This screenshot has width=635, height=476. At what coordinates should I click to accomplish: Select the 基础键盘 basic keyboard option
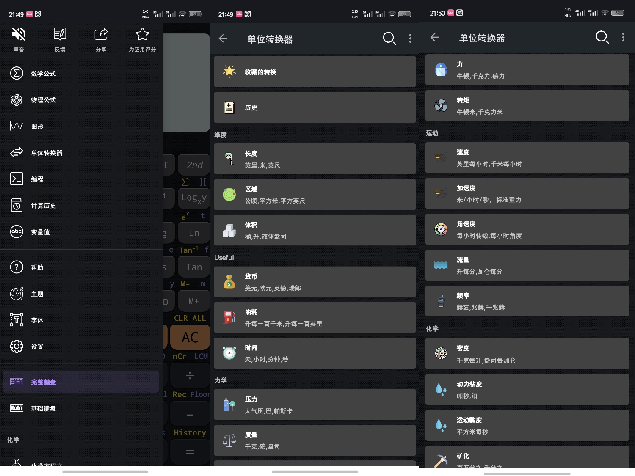(81, 408)
